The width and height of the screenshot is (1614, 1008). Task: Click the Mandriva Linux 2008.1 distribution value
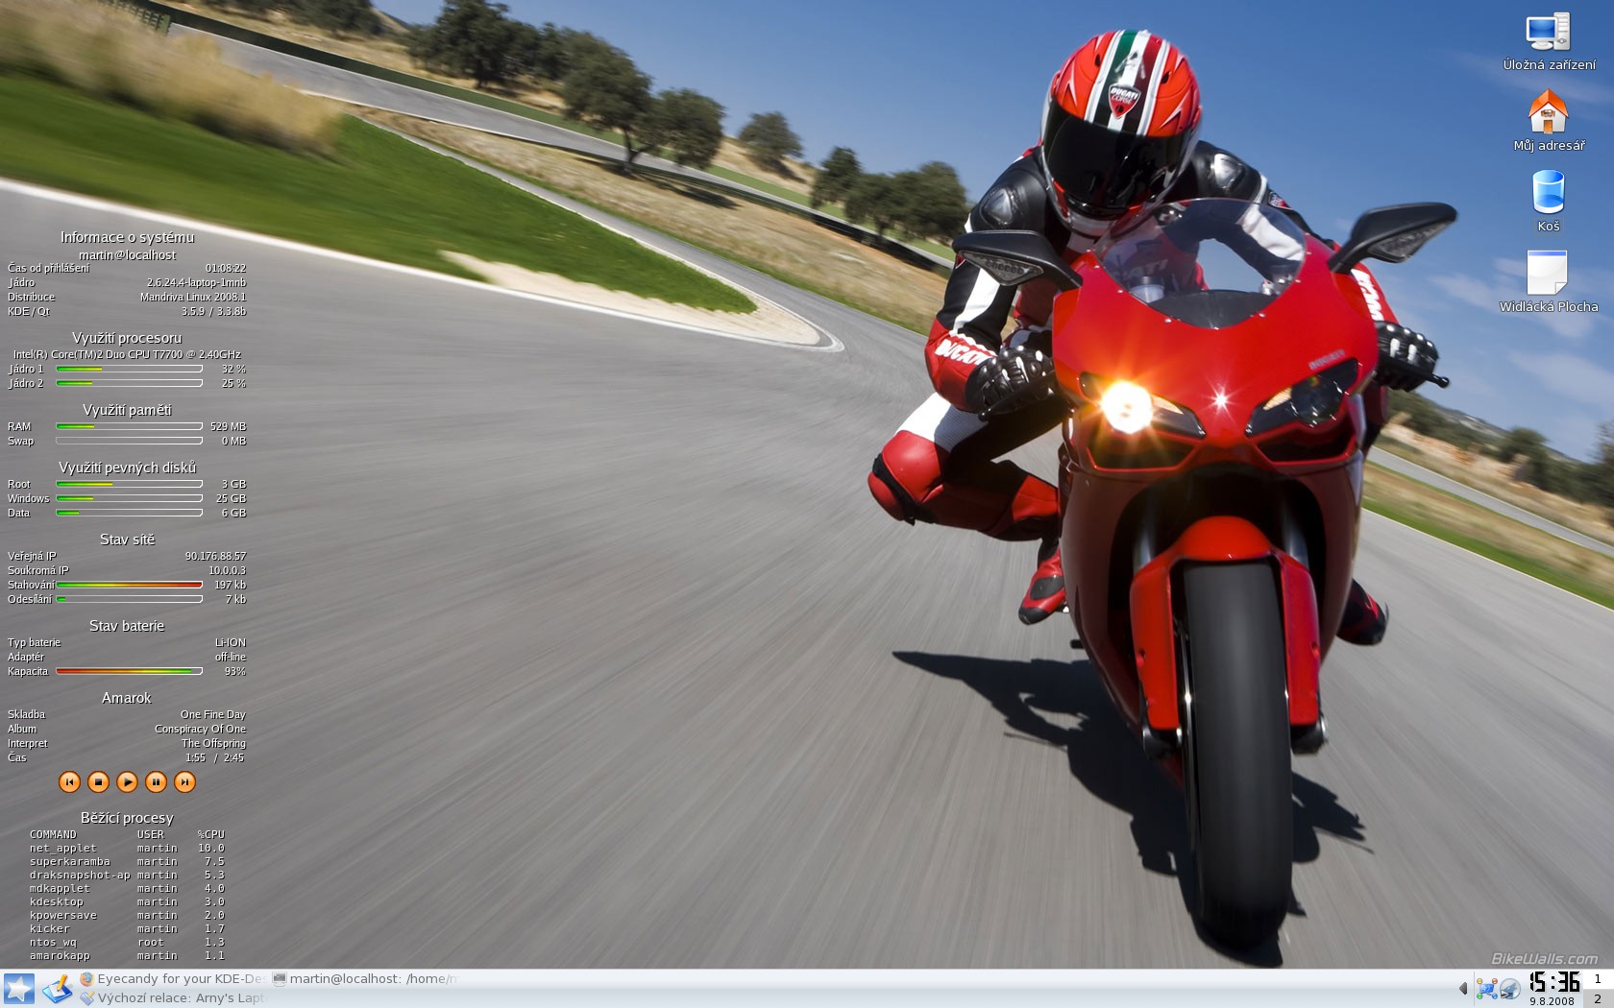(193, 297)
